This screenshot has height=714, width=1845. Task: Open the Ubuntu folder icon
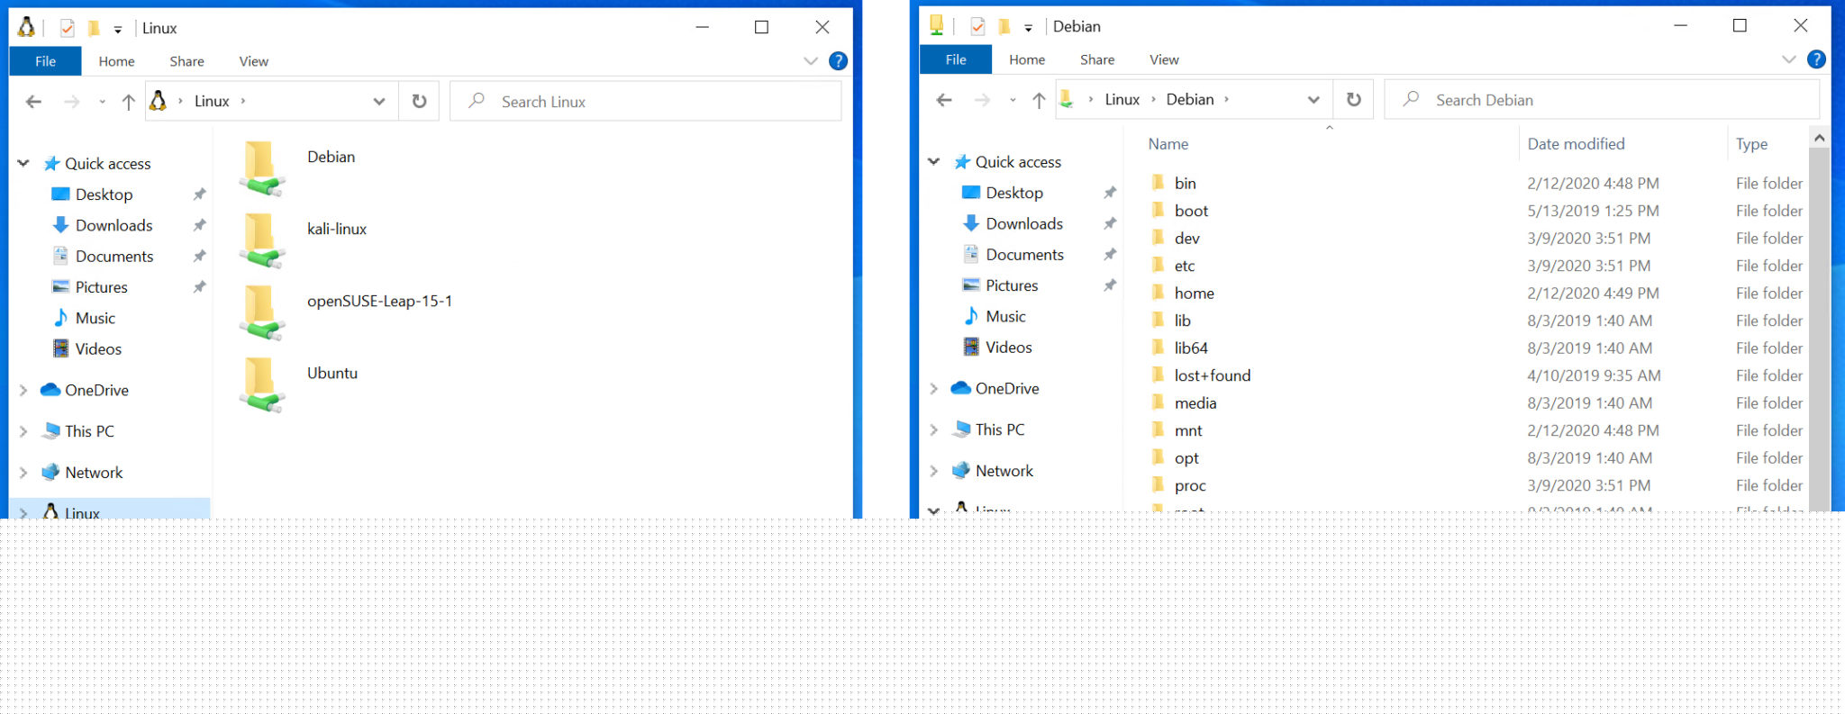pyautogui.click(x=261, y=384)
